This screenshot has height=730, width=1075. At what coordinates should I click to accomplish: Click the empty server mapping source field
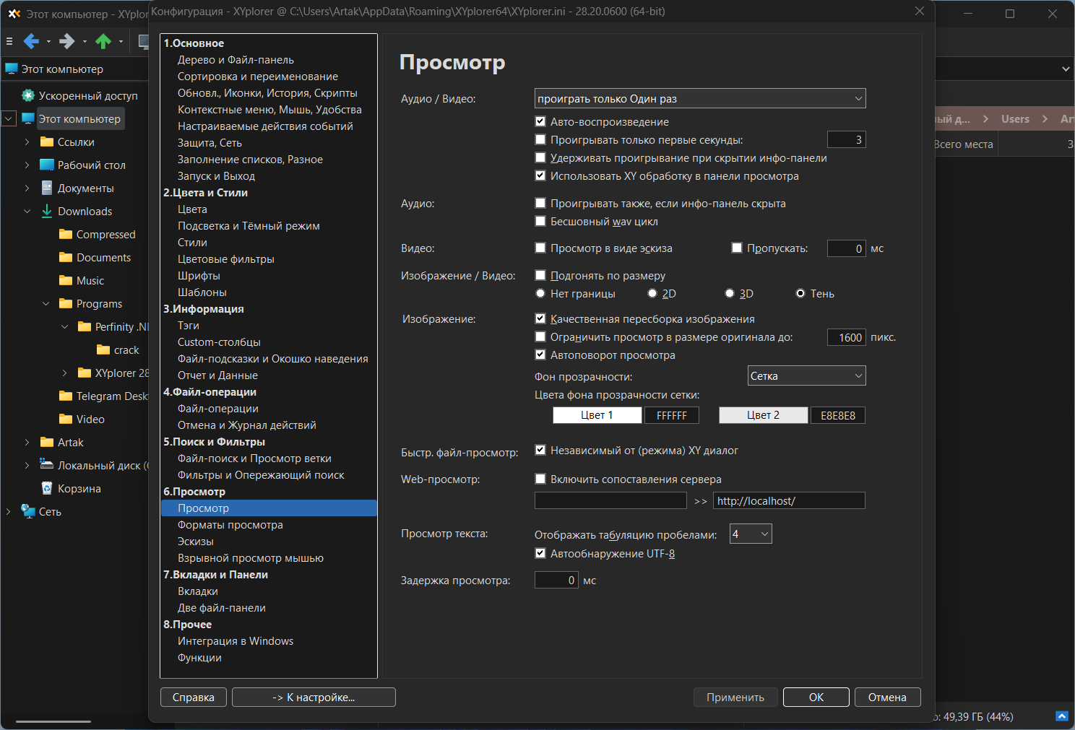(610, 500)
